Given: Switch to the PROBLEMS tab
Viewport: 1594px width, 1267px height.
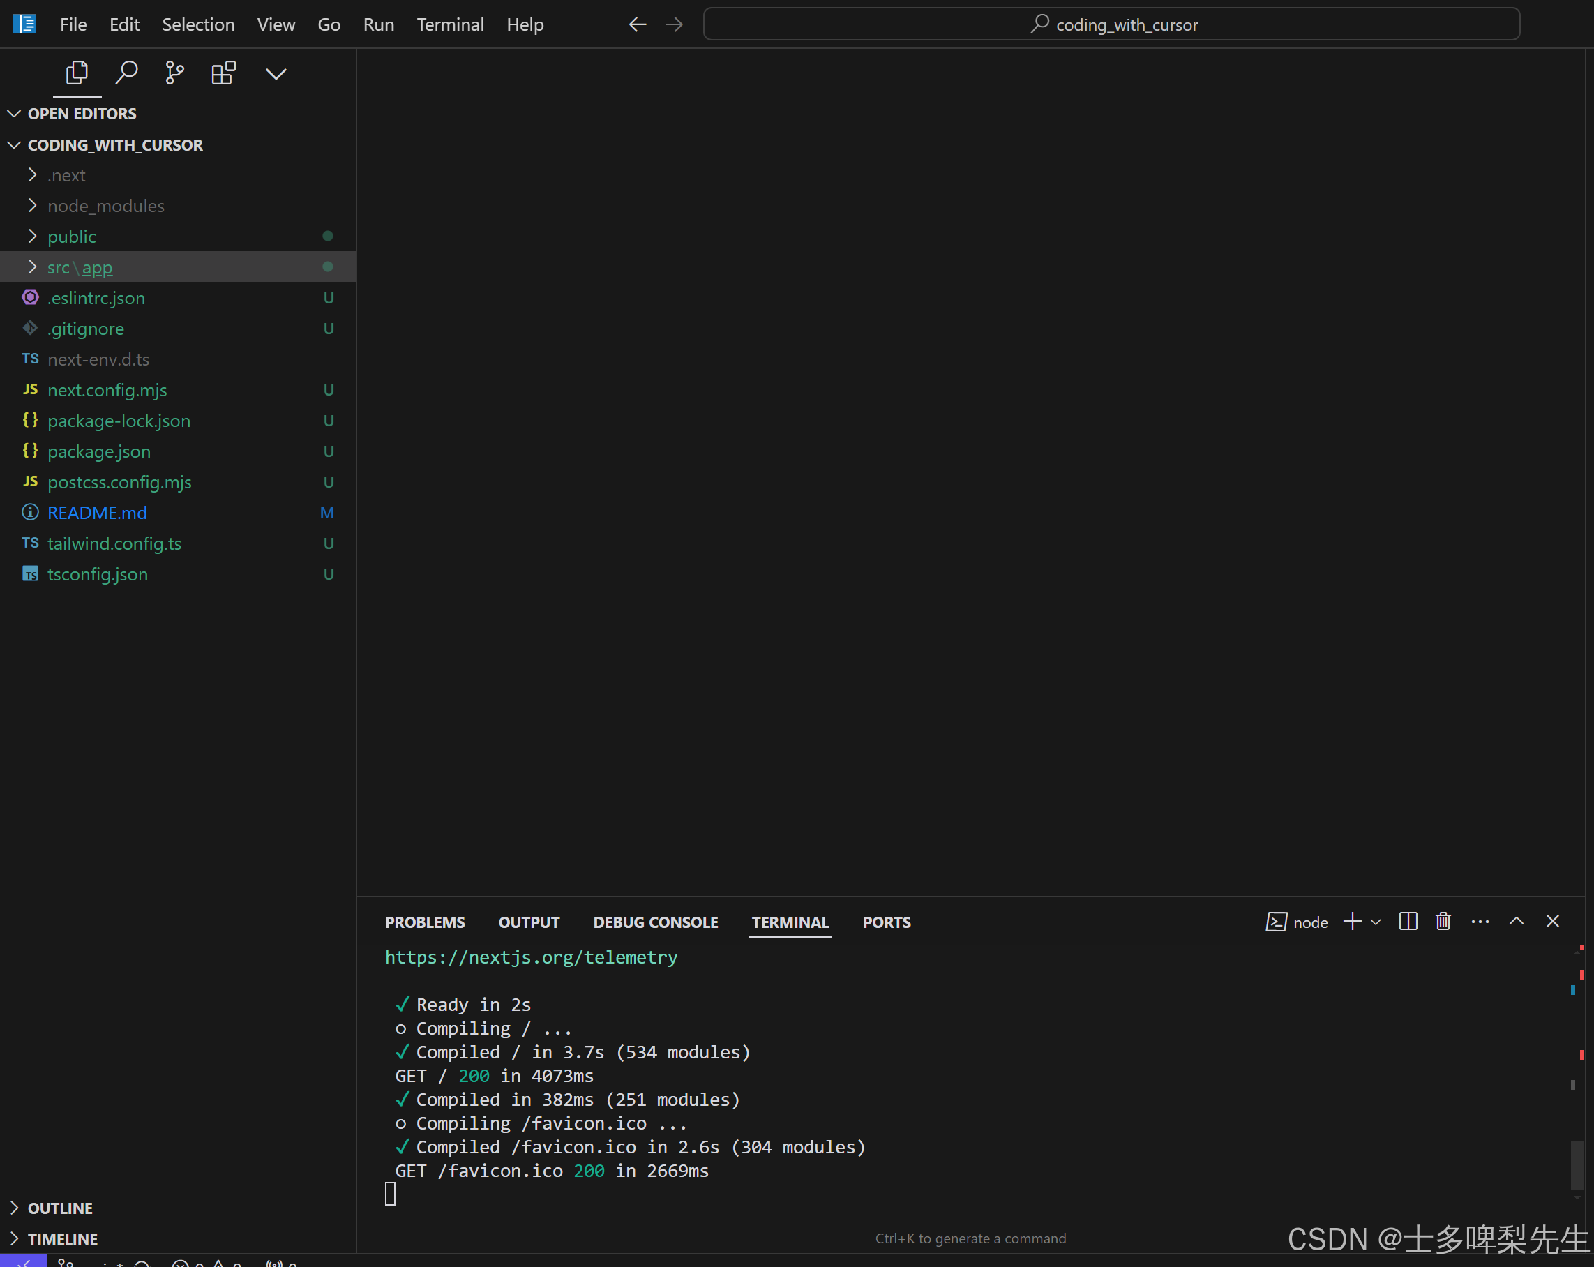Looking at the screenshot, I should 424,922.
